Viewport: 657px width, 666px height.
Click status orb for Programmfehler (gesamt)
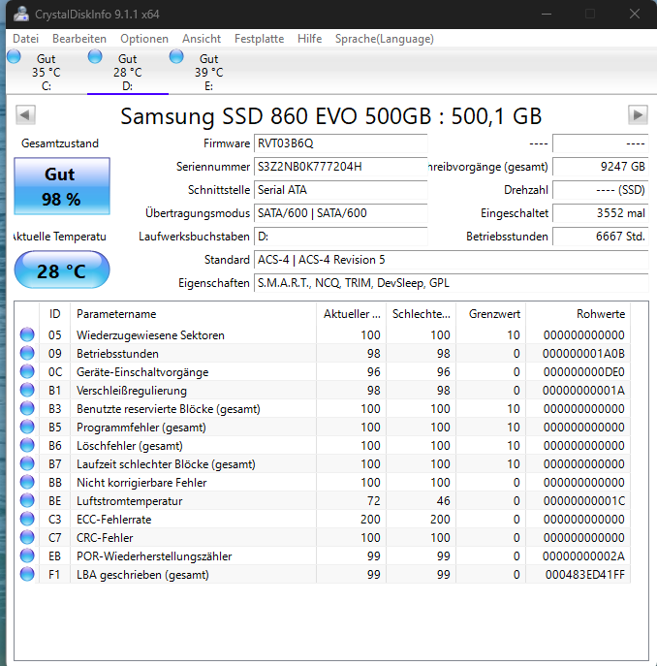click(27, 427)
